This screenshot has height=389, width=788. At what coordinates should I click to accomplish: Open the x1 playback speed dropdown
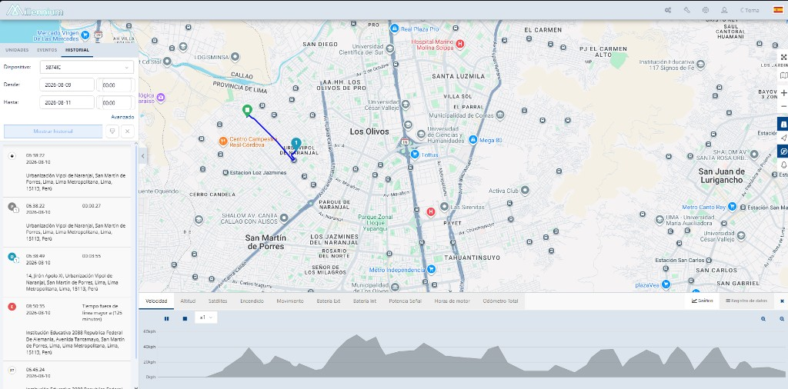[206, 318]
